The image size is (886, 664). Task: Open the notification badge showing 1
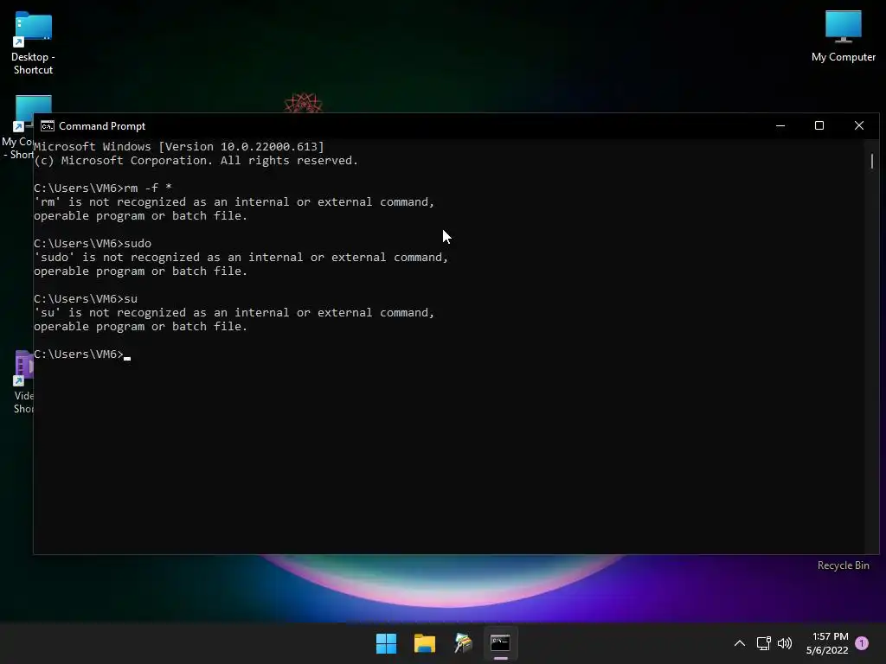(x=862, y=643)
